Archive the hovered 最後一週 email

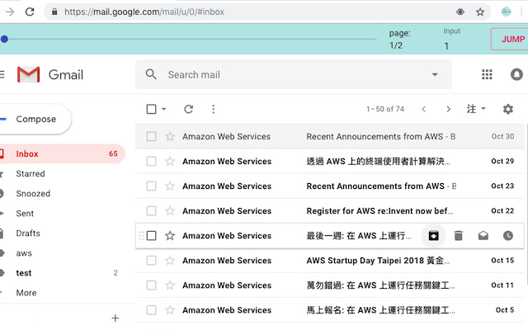[x=434, y=235]
